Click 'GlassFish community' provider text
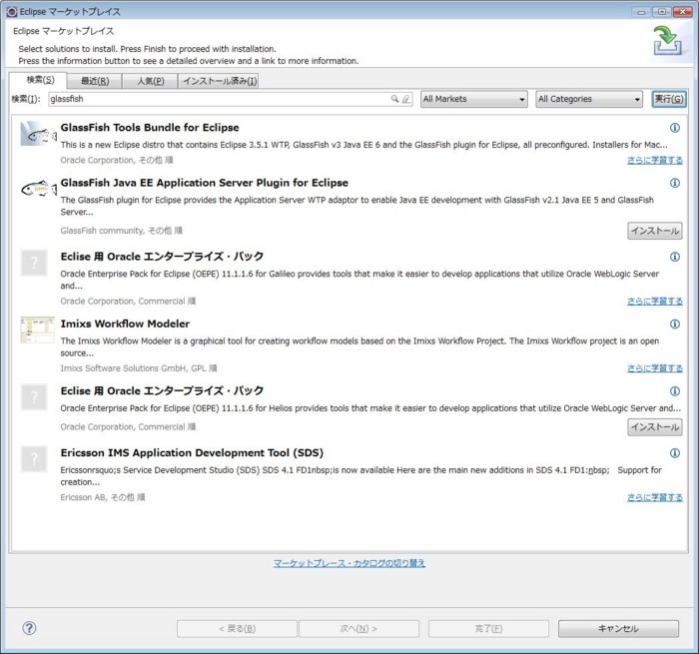 102,231
